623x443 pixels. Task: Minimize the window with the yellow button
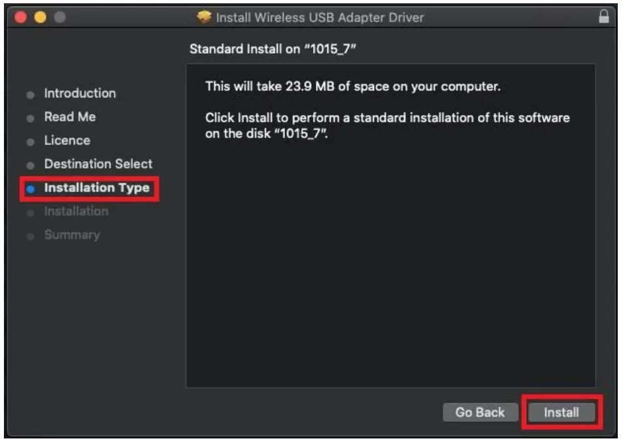tap(41, 18)
